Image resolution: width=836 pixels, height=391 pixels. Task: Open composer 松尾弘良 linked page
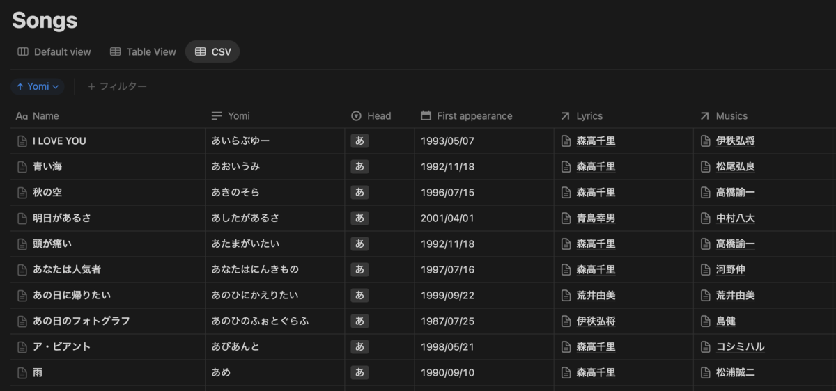736,166
